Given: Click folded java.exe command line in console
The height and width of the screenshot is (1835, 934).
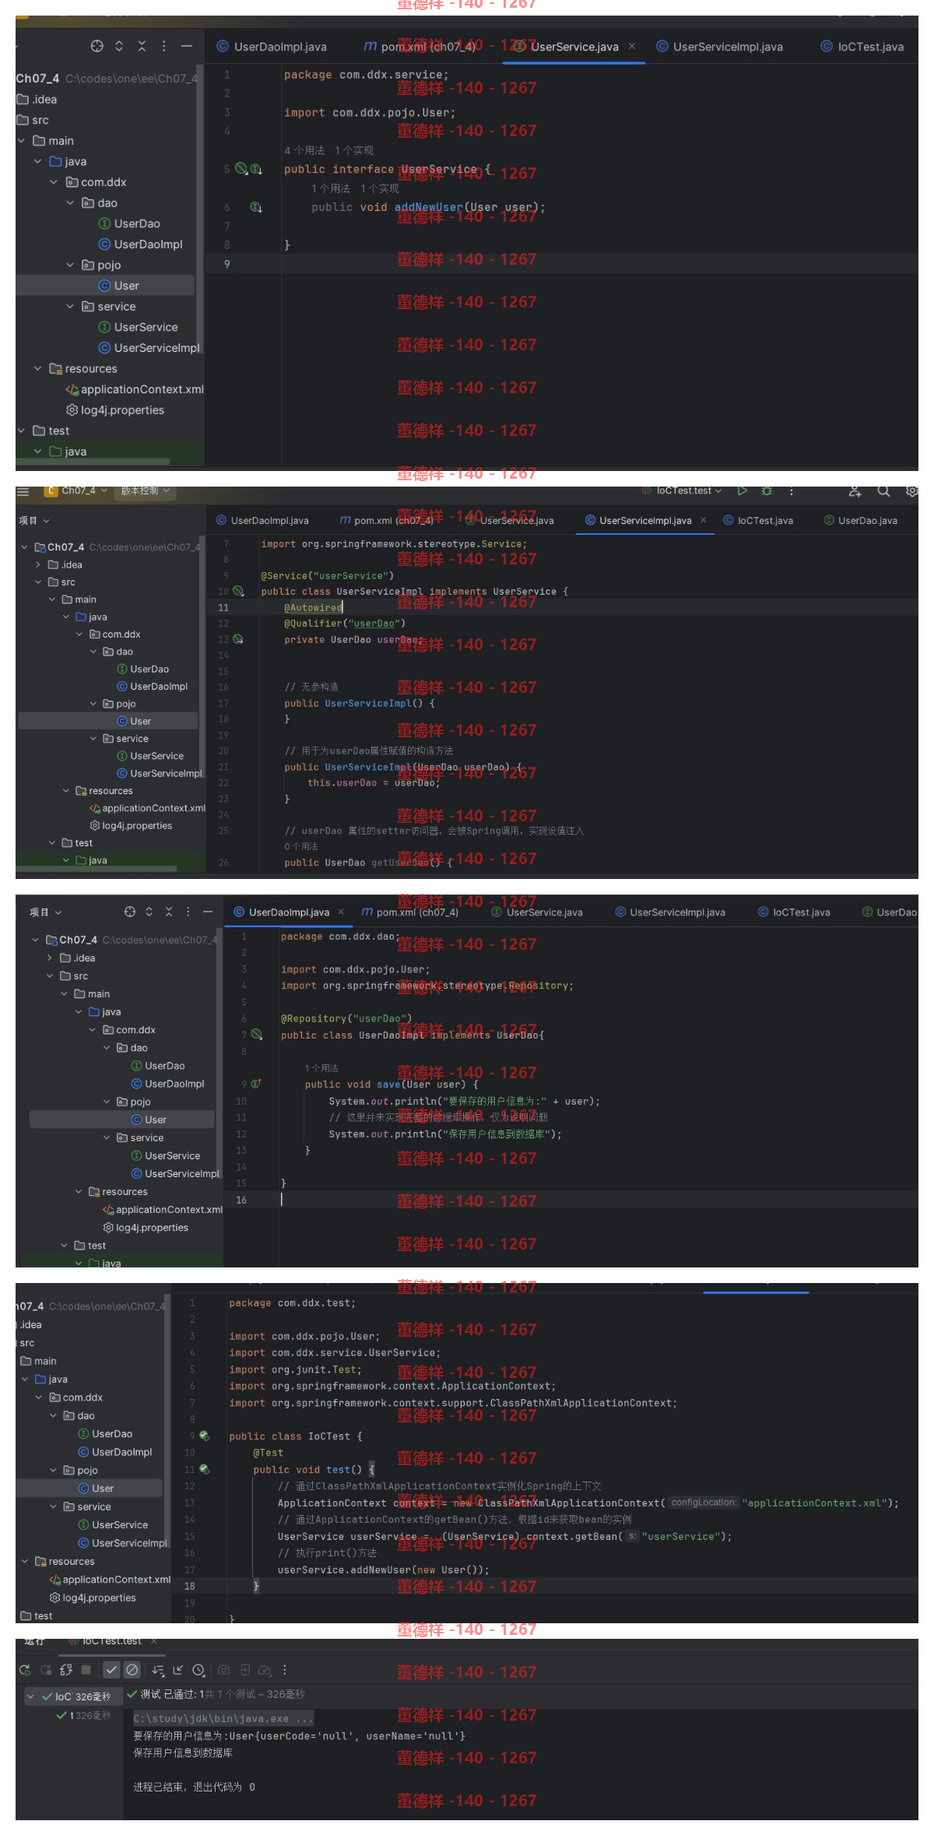Looking at the screenshot, I should tap(223, 1718).
